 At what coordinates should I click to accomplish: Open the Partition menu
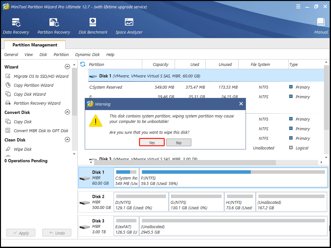coord(61,54)
